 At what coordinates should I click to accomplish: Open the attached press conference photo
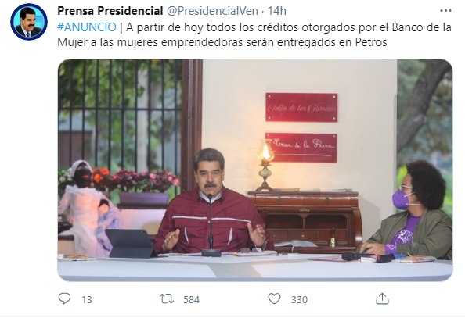click(255, 170)
